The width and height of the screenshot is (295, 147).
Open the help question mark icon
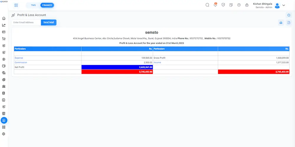(239, 5)
